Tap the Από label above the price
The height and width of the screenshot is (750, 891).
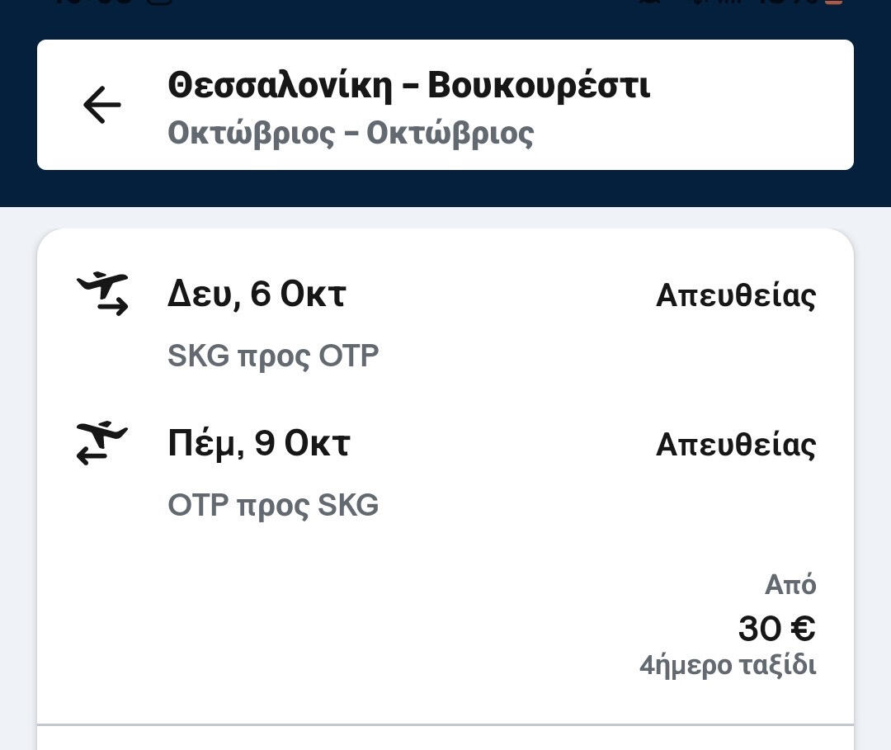[790, 585]
